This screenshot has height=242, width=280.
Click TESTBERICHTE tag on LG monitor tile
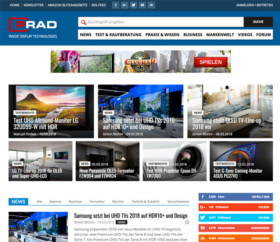pyautogui.click(x=25, y=113)
